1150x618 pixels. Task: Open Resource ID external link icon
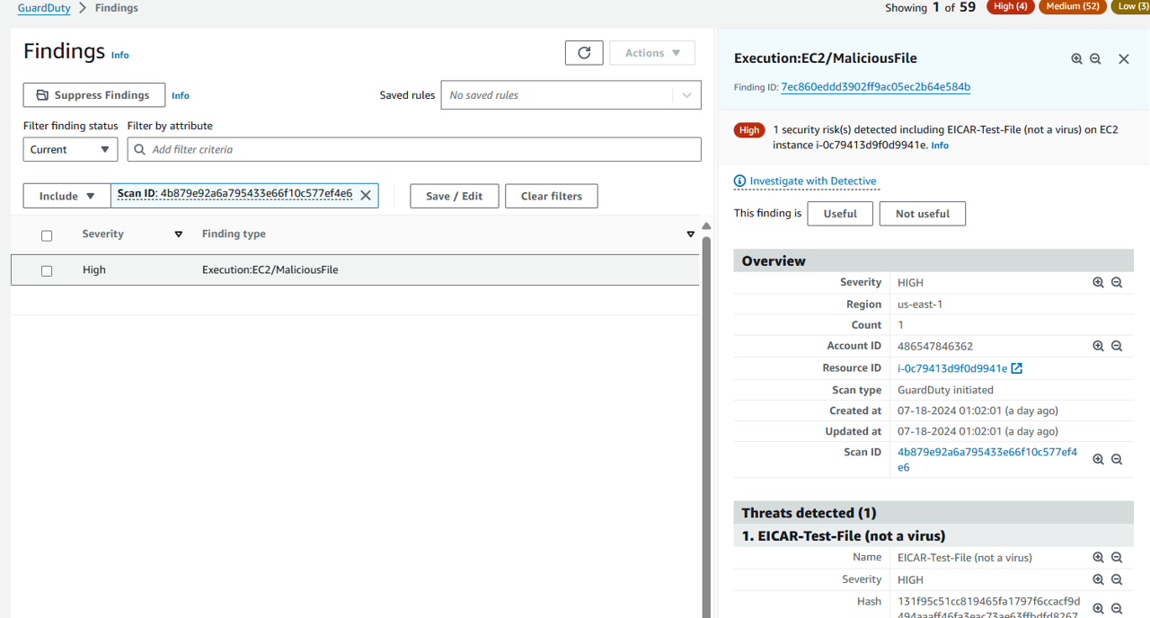(x=1017, y=368)
